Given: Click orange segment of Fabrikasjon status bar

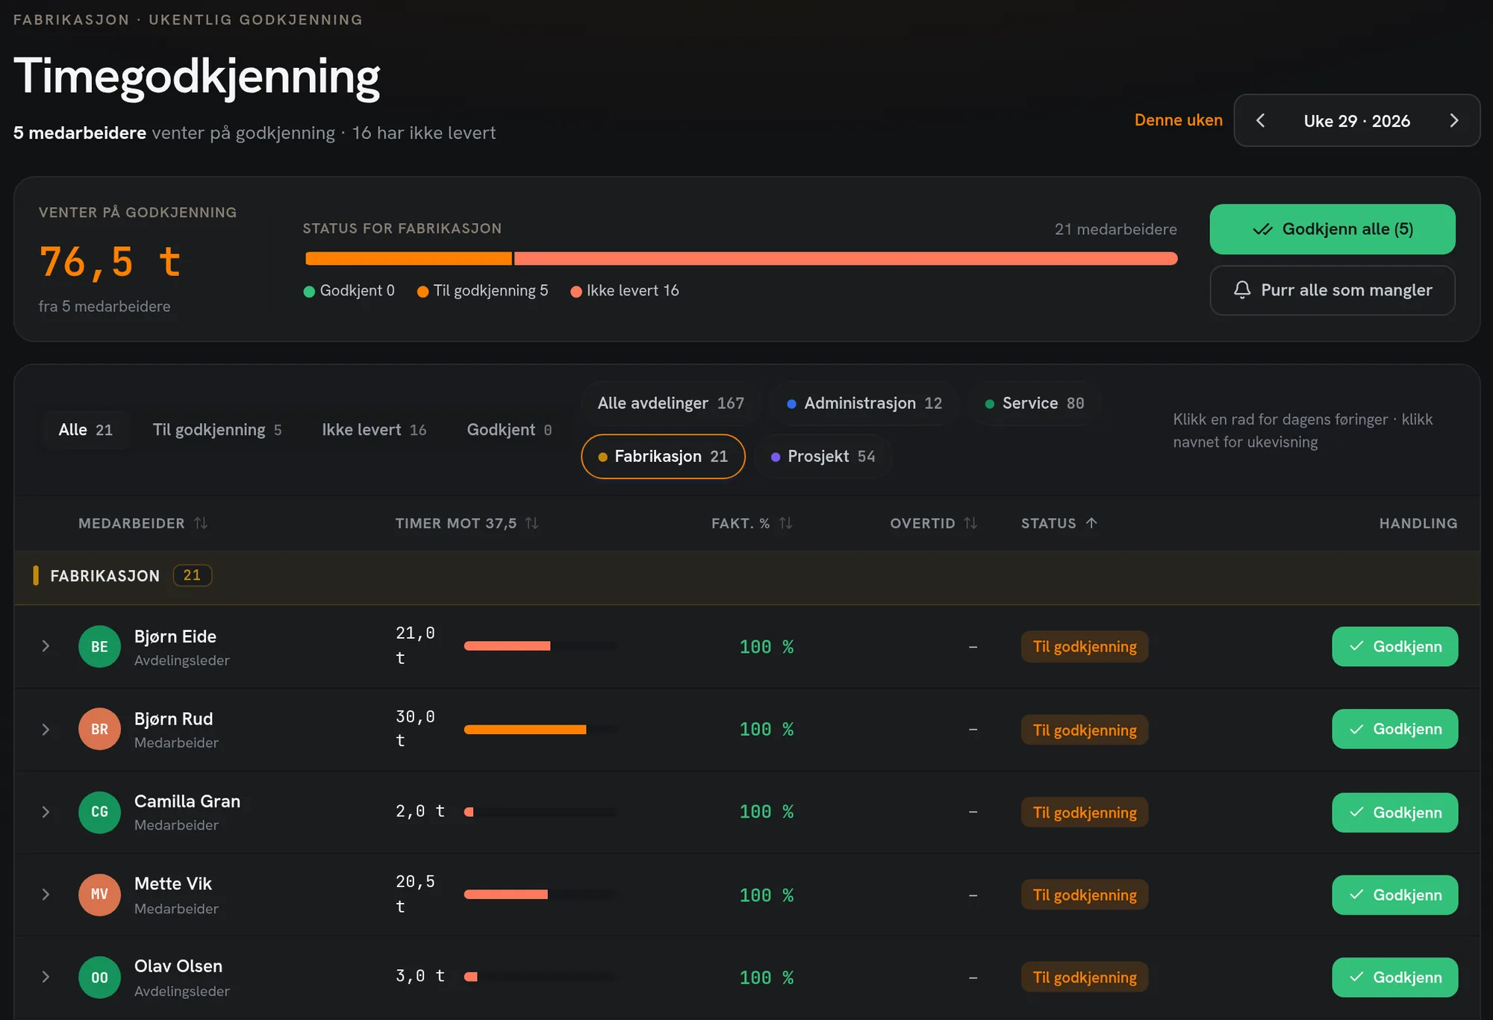Looking at the screenshot, I should point(408,259).
